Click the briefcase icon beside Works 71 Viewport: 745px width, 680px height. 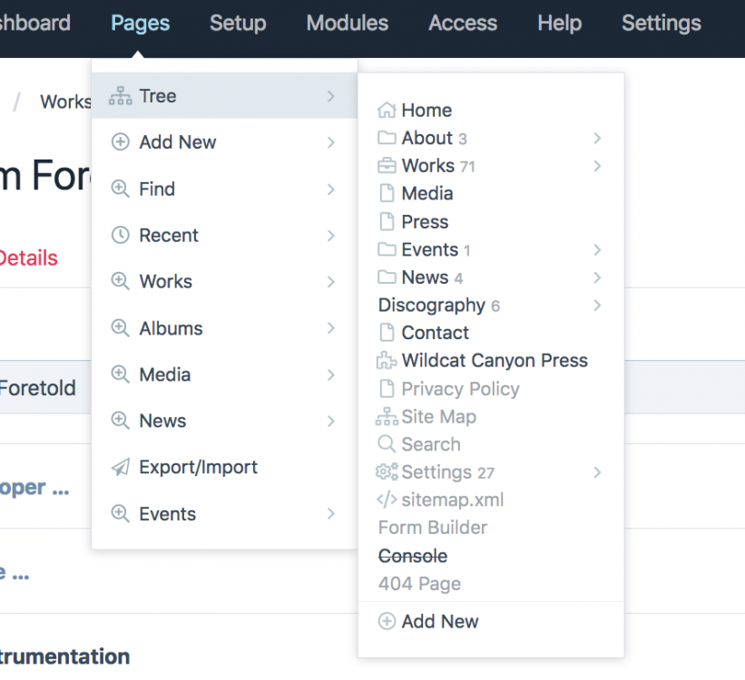(387, 166)
